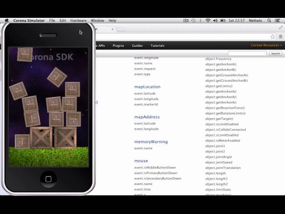Screen dimensions: 285x214
Task: Open the mapLocation heading link
Action: point(147,87)
